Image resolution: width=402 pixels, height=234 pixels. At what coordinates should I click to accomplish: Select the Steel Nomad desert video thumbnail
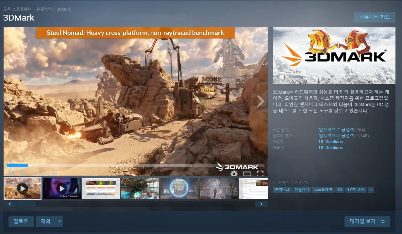click(x=23, y=188)
